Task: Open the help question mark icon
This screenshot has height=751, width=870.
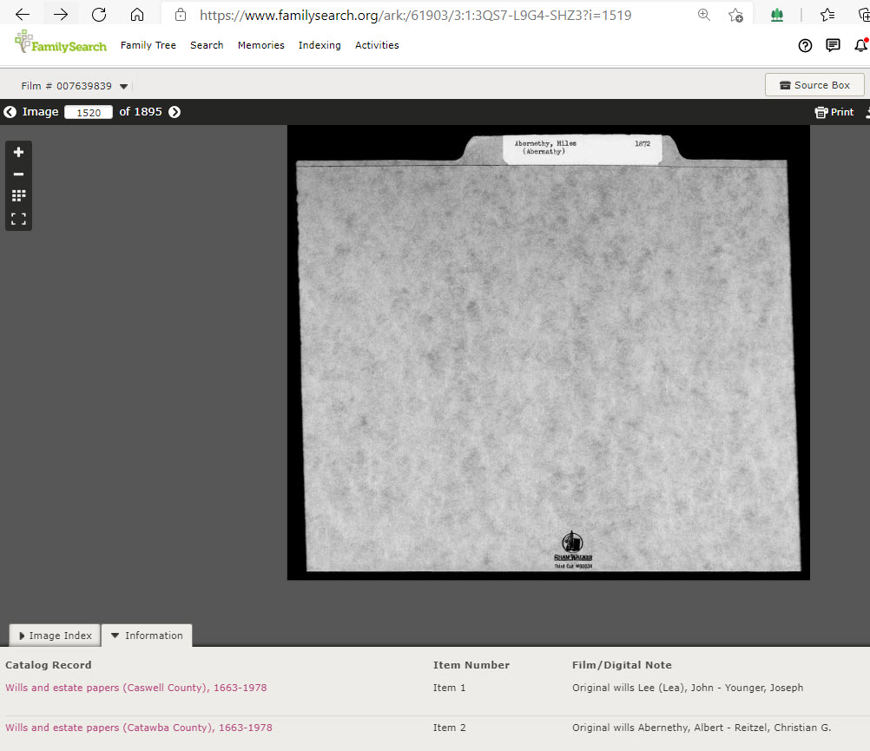Action: point(805,45)
